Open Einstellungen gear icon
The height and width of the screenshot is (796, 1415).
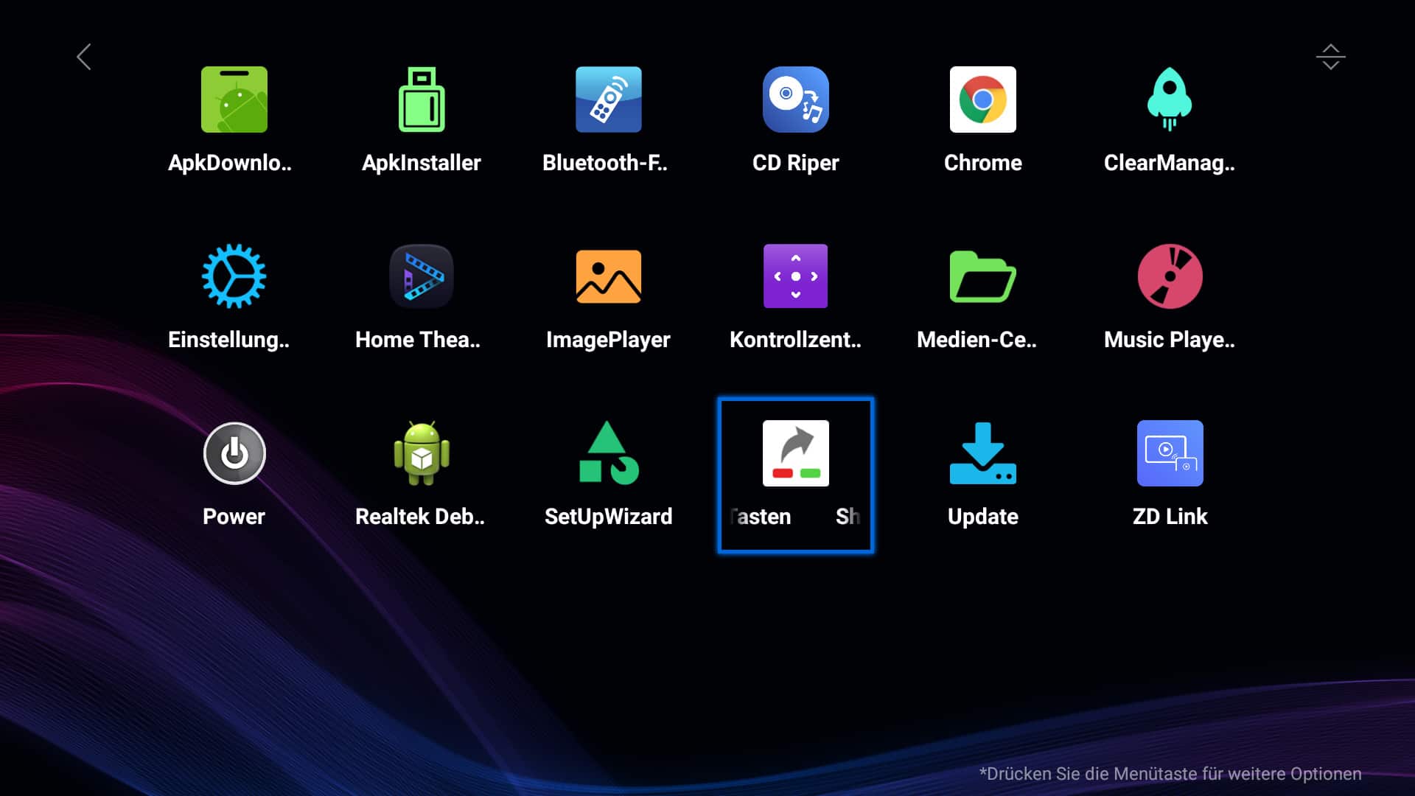(x=234, y=276)
